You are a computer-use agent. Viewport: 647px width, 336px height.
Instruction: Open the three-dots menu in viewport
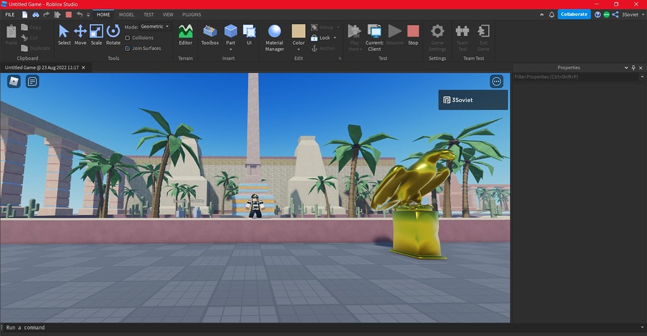pyautogui.click(x=497, y=81)
